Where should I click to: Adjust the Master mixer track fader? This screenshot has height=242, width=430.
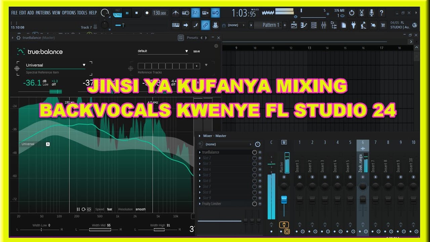click(284, 200)
